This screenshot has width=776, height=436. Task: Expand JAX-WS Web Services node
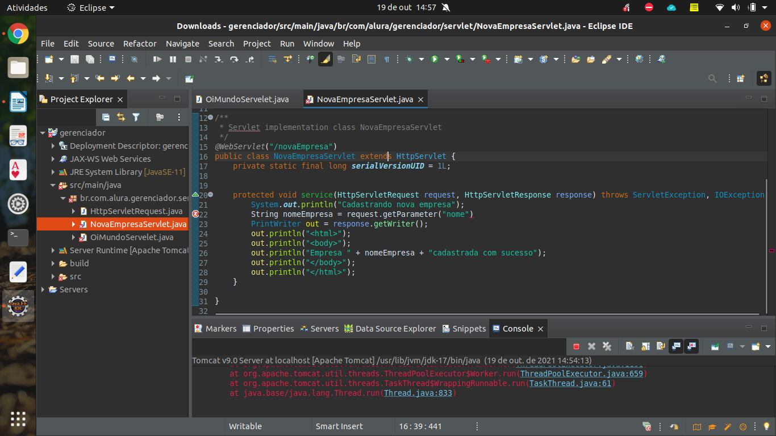point(53,159)
